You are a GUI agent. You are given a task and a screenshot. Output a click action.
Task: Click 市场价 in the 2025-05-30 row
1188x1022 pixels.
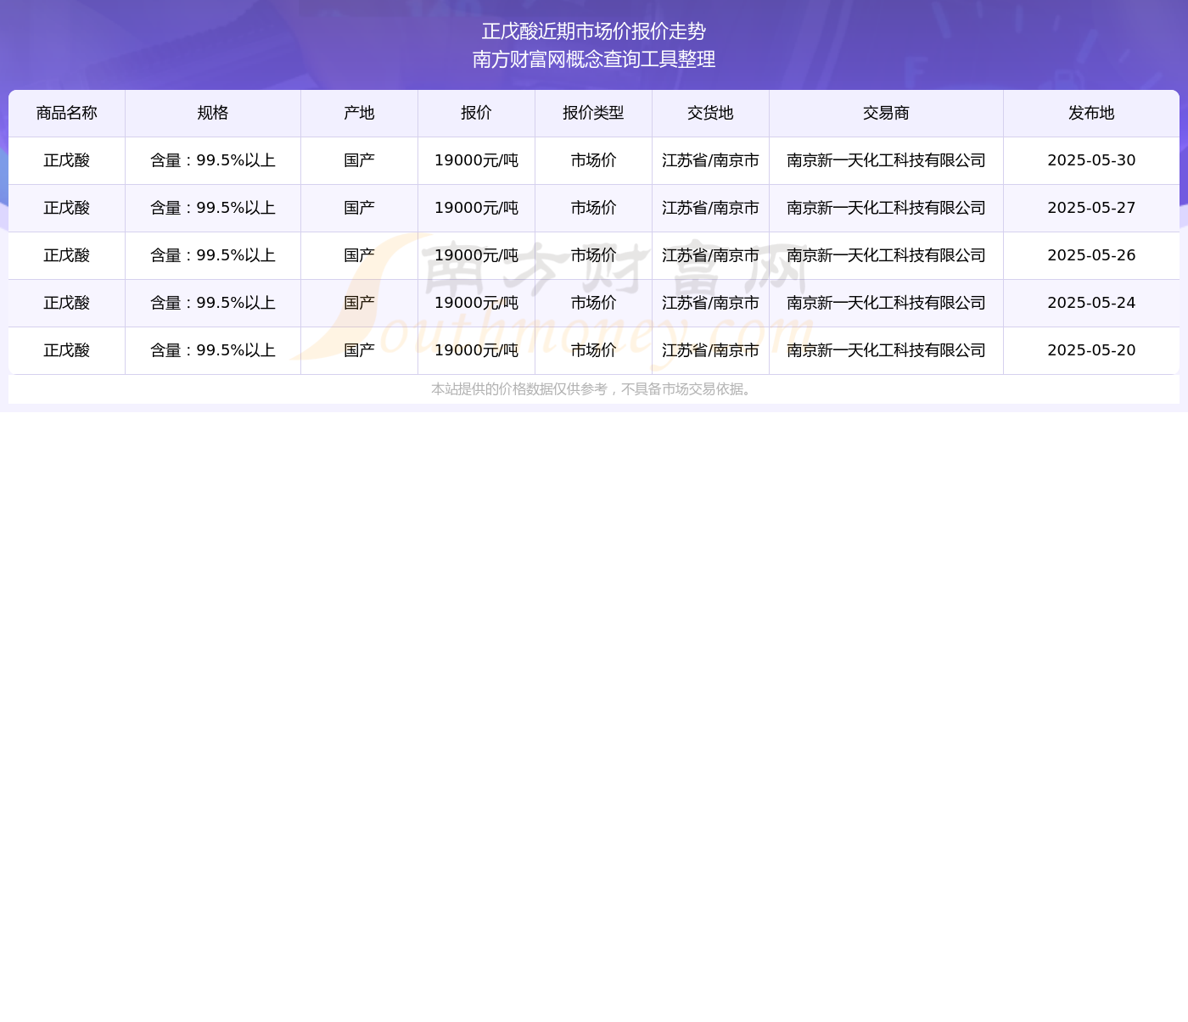593,160
